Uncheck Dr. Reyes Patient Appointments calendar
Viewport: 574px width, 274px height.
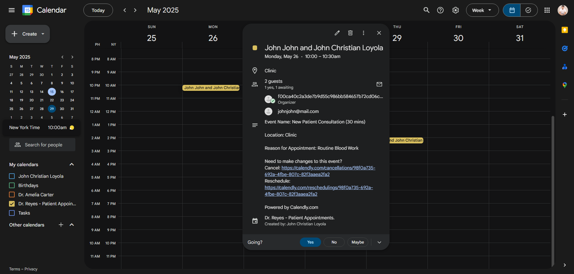pos(12,204)
